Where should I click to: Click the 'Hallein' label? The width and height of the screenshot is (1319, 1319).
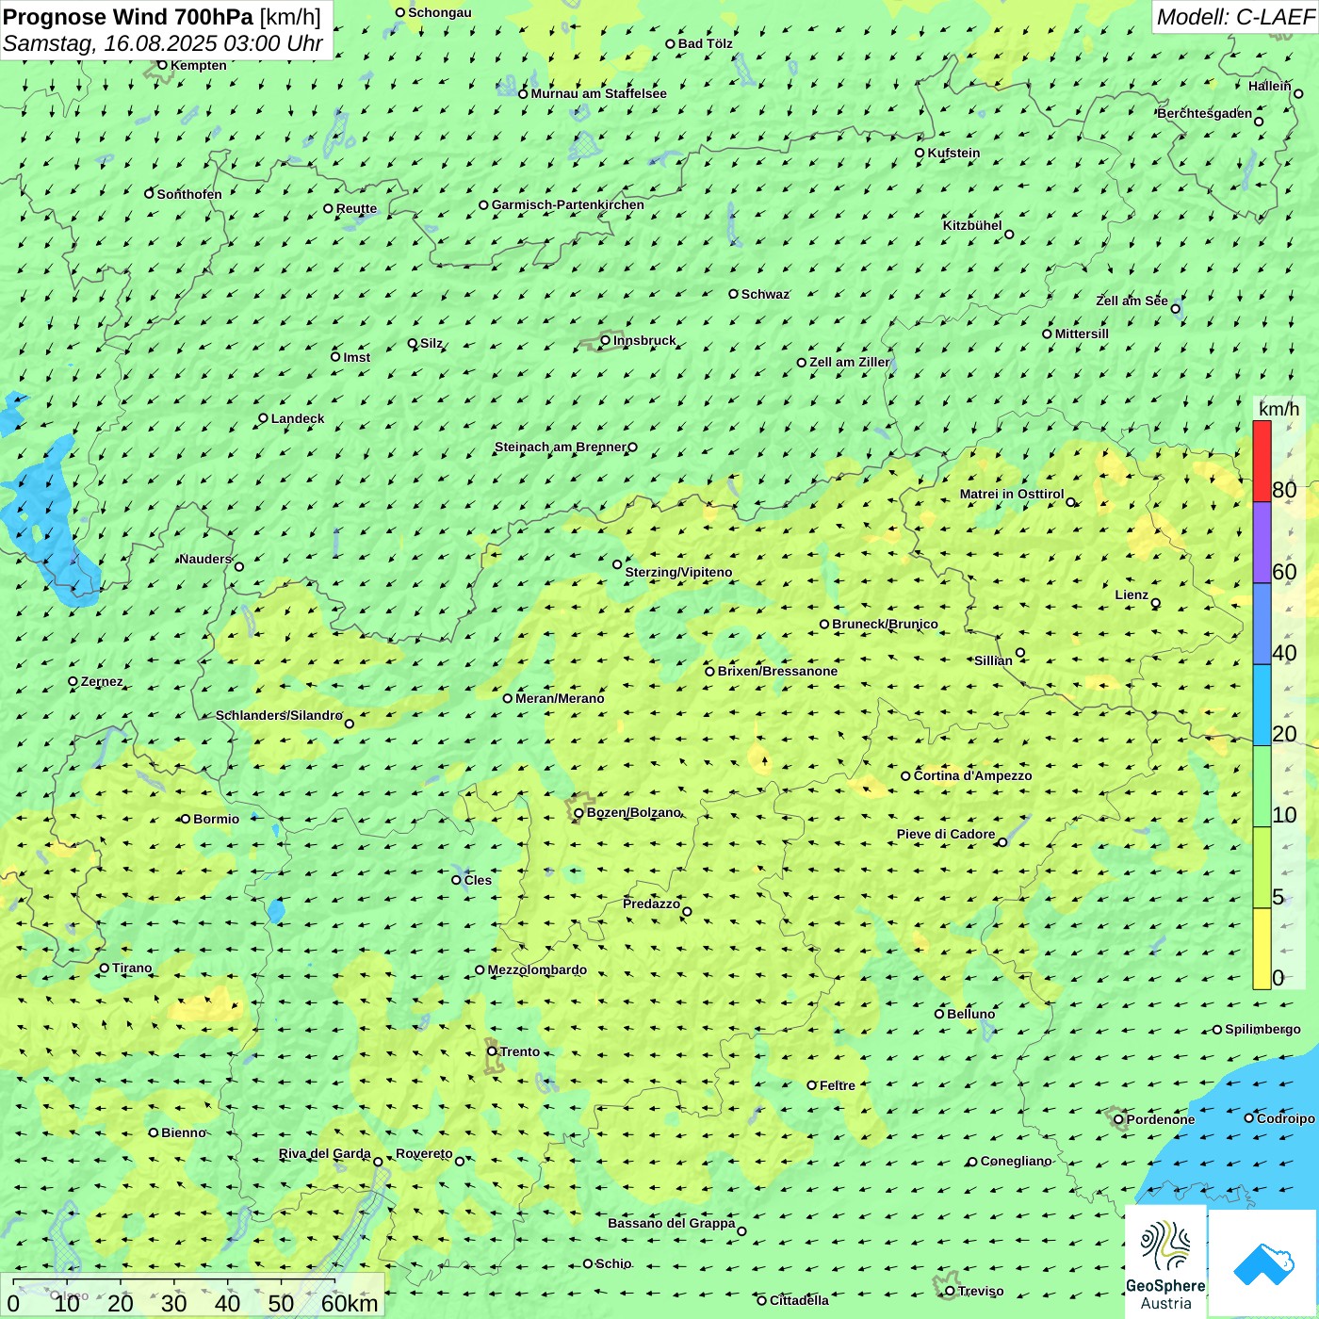tap(1270, 86)
